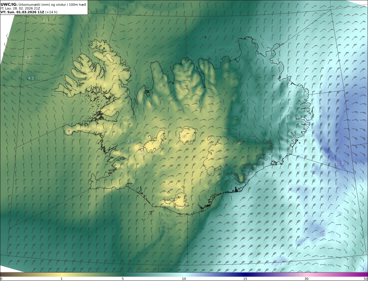Click the '(+14 h)' forecast offset text
This screenshot has width=368, height=281.
click(51, 12)
